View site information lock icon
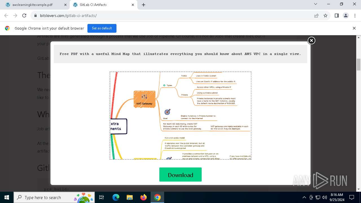 pos(36,16)
